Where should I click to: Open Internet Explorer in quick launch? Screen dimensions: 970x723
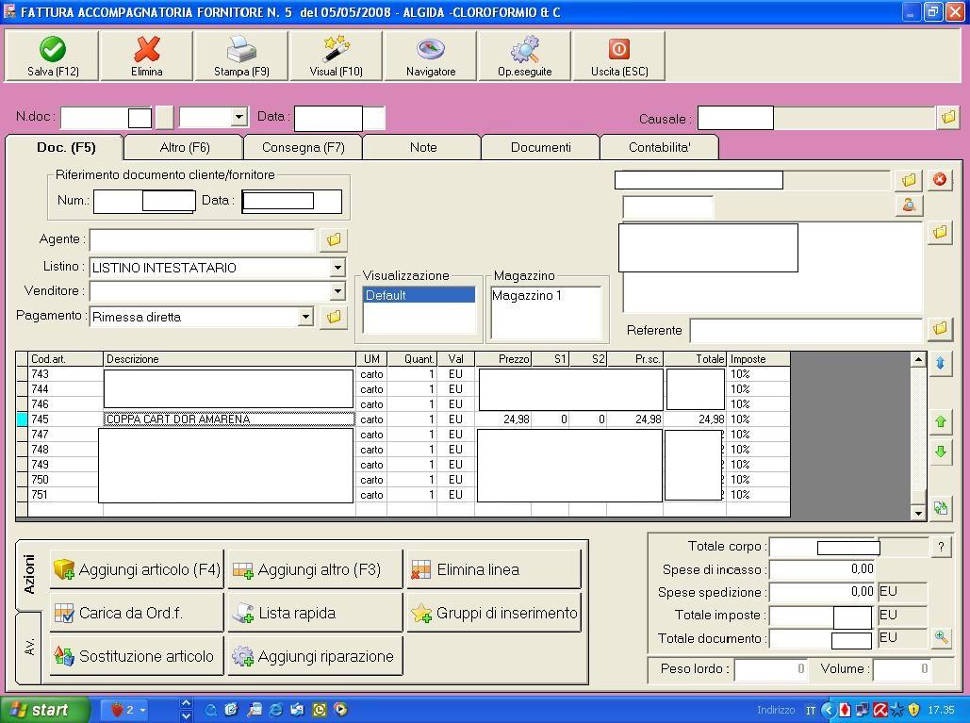(x=276, y=710)
